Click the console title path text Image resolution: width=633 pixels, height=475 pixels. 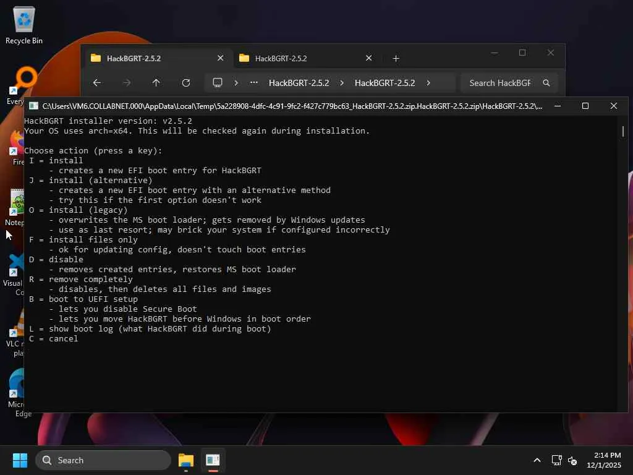click(x=292, y=106)
